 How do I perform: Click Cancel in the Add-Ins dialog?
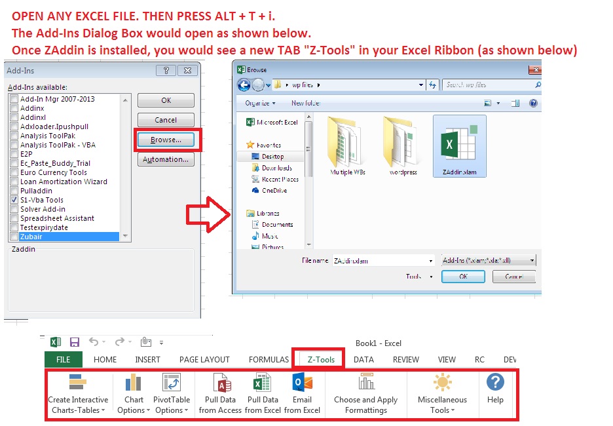click(x=166, y=120)
